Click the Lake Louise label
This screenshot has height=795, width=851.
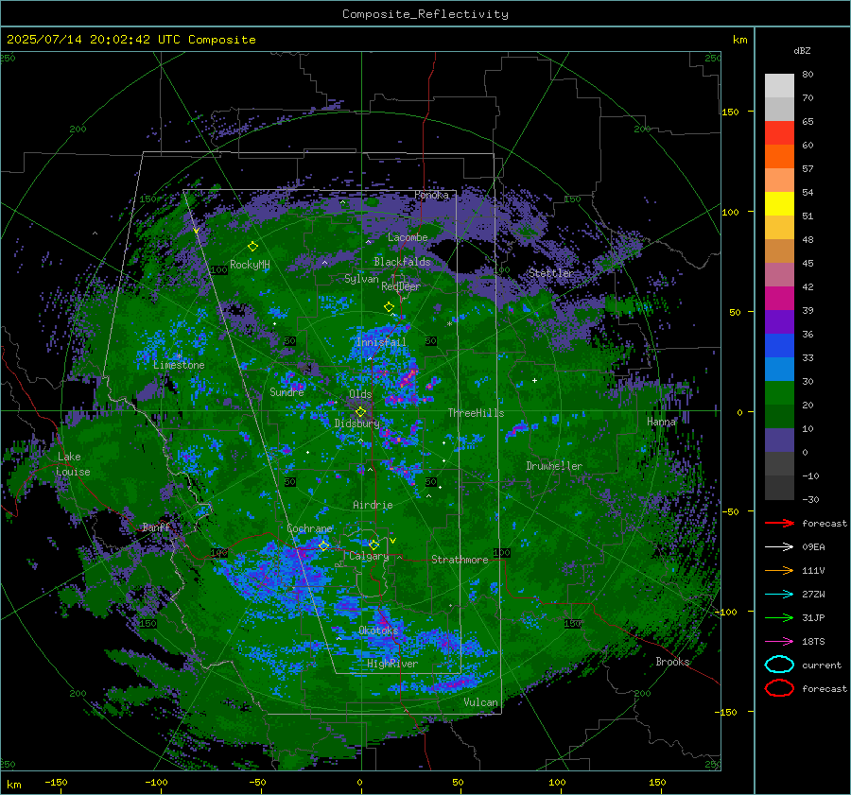[x=74, y=464]
